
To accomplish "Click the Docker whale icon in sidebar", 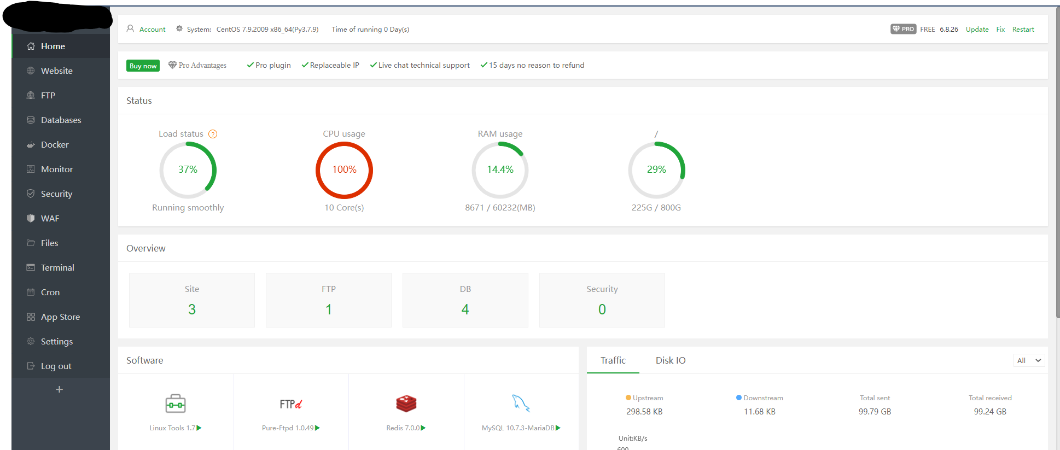I will pos(31,145).
